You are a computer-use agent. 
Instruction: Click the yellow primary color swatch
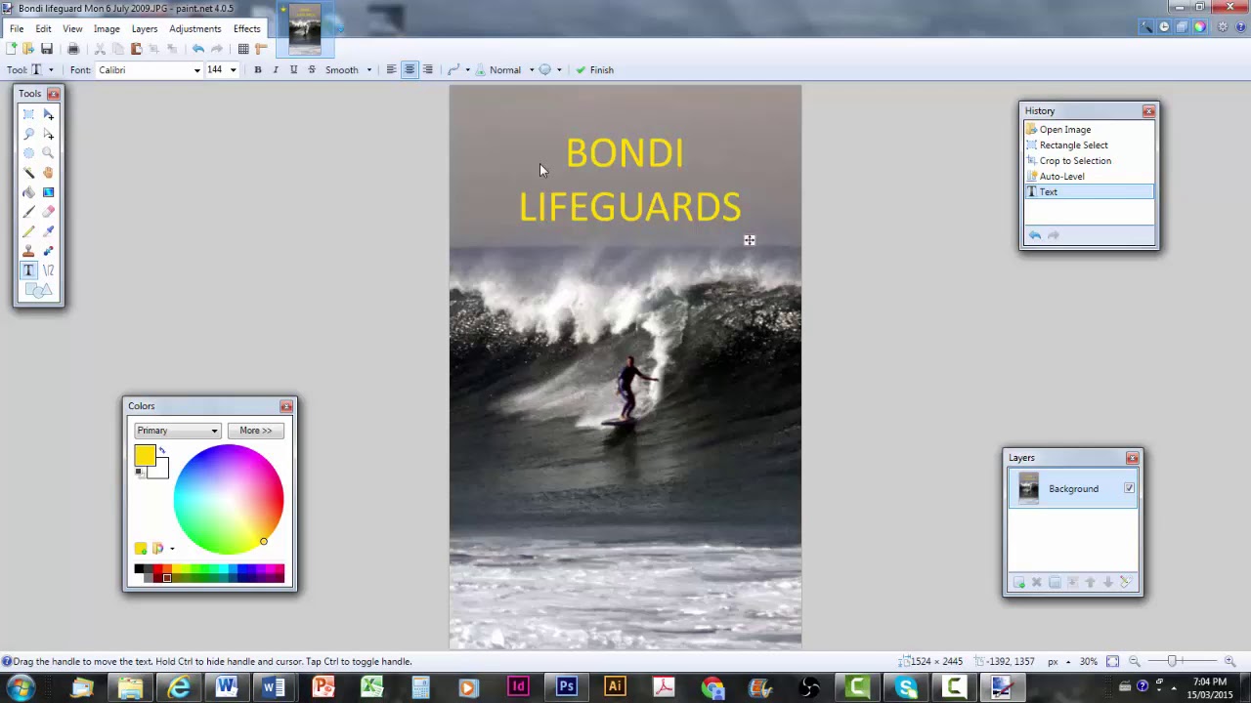[145, 455]
